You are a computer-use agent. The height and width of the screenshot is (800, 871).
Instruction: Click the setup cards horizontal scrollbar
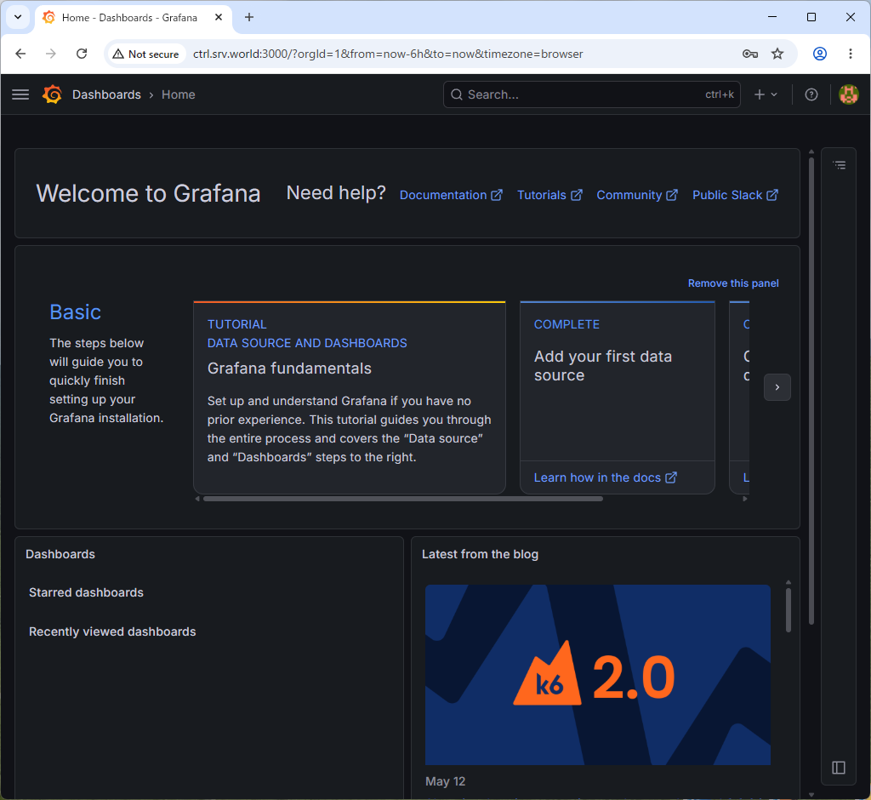(x=403, y=499)
